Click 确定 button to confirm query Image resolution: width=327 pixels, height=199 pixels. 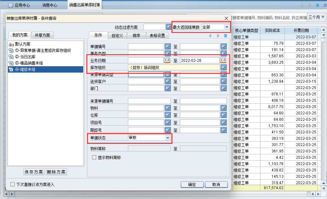[192, 185]
